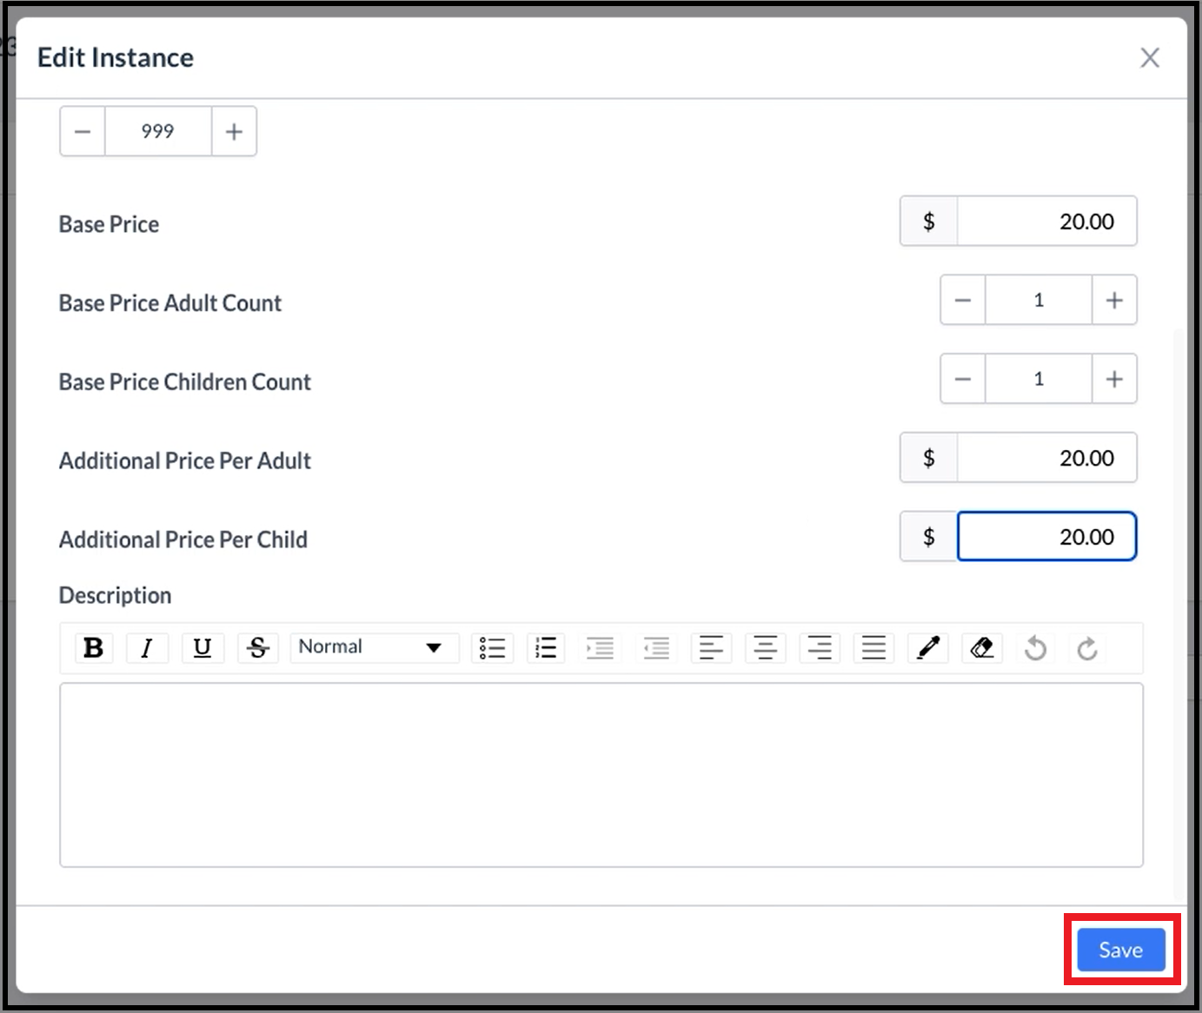Decrease the text indent in the editor

tap(656, 647)
